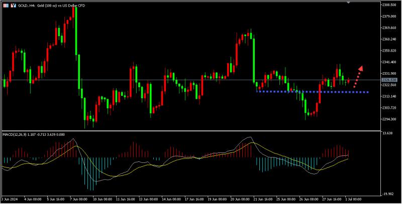Click the 2360.240 price axis value
Image resolution: width=402 pixels, height=204 pixels.
pyautogui.click(x=389, y=39)
